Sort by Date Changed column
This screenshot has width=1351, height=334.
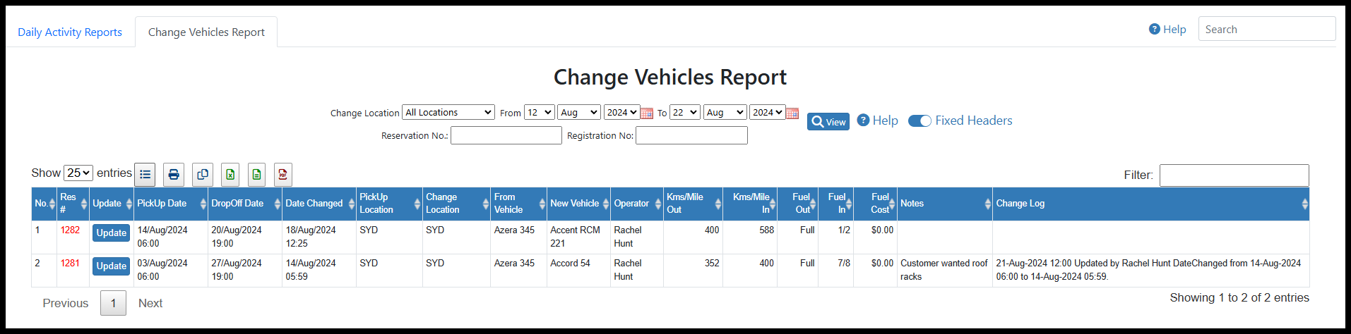319,204
